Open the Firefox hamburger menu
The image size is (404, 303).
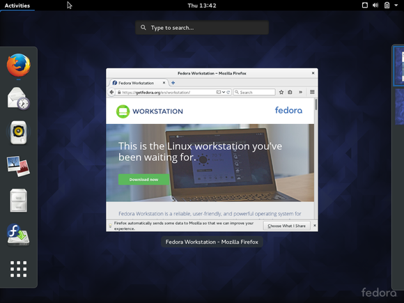[312, 92]
